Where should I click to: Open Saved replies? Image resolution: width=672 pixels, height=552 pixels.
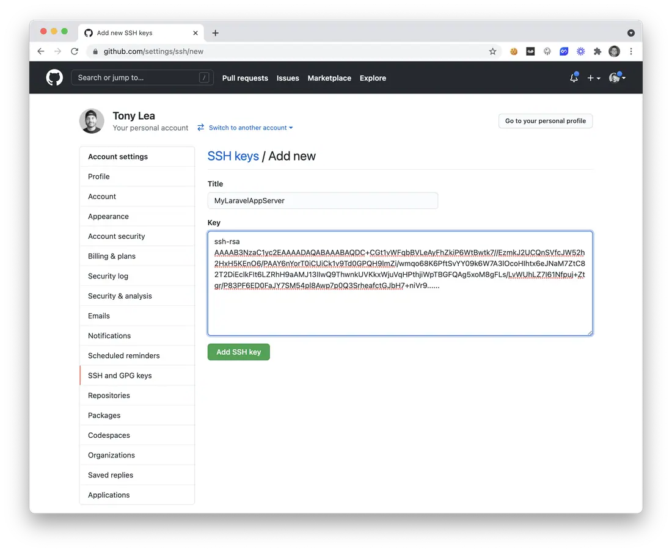[x=137, y=475]
